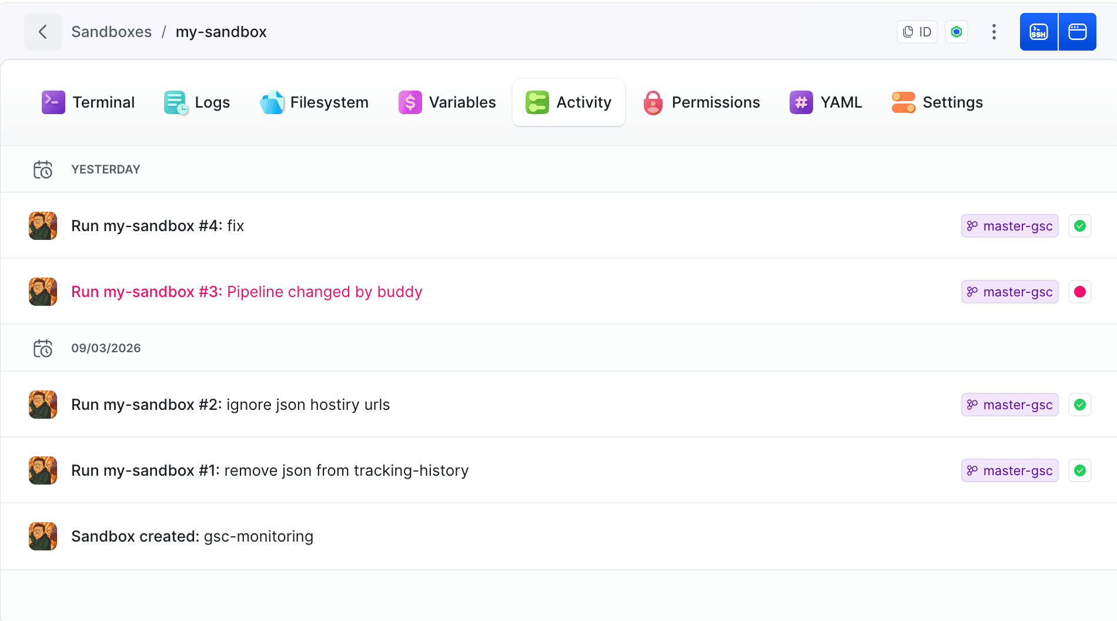1117x621 pixels.
Task: Open the Settings tab
Action: pos(938,102)
